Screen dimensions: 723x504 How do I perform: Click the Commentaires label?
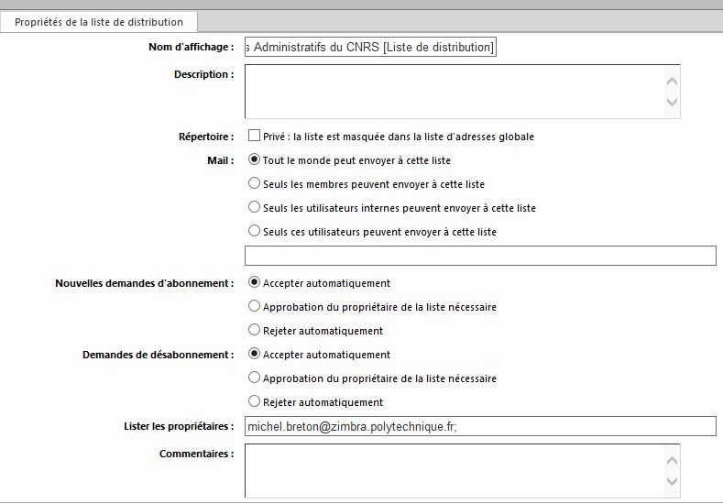click(196, 454)
